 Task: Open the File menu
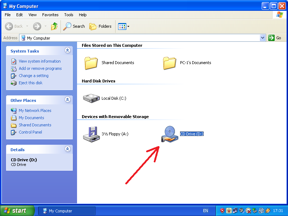pyautogui.click(x=8, y=15)
